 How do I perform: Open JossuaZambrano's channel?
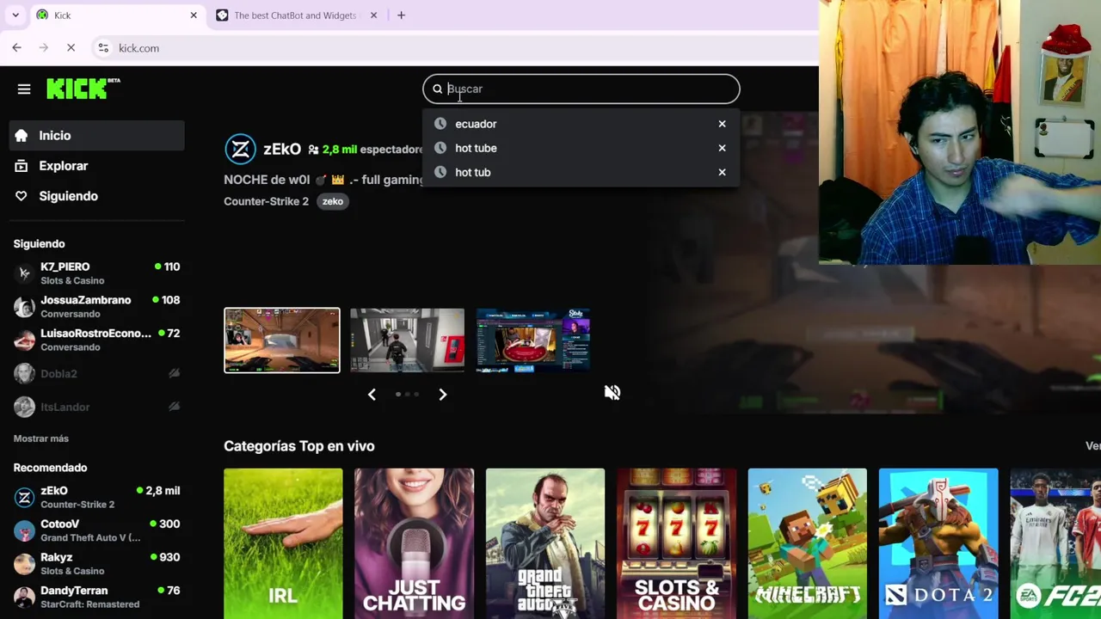[96, 307]
